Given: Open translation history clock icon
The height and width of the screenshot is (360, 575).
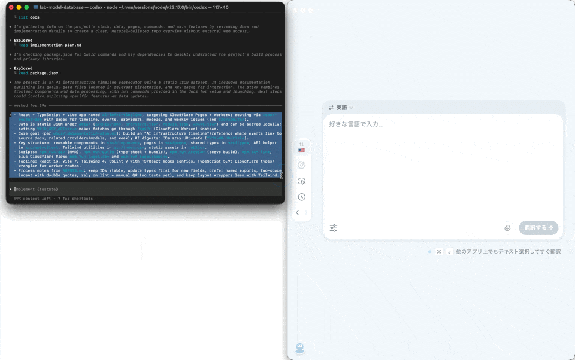Looking at the screenshot, I should 301,197.
